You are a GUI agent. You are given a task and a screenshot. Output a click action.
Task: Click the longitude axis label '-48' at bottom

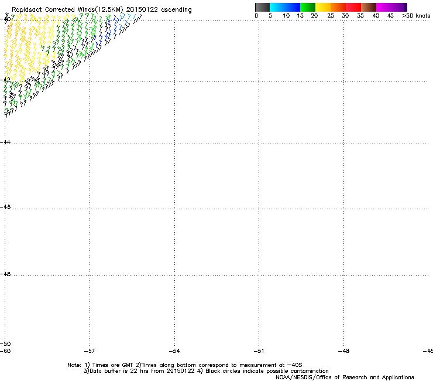tap(344, 351)
